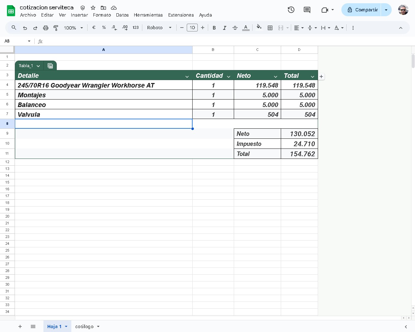This screenshot has width=415, height=332.
Task: Open the Total column filter arrow
Action: [x=313, y=77]
